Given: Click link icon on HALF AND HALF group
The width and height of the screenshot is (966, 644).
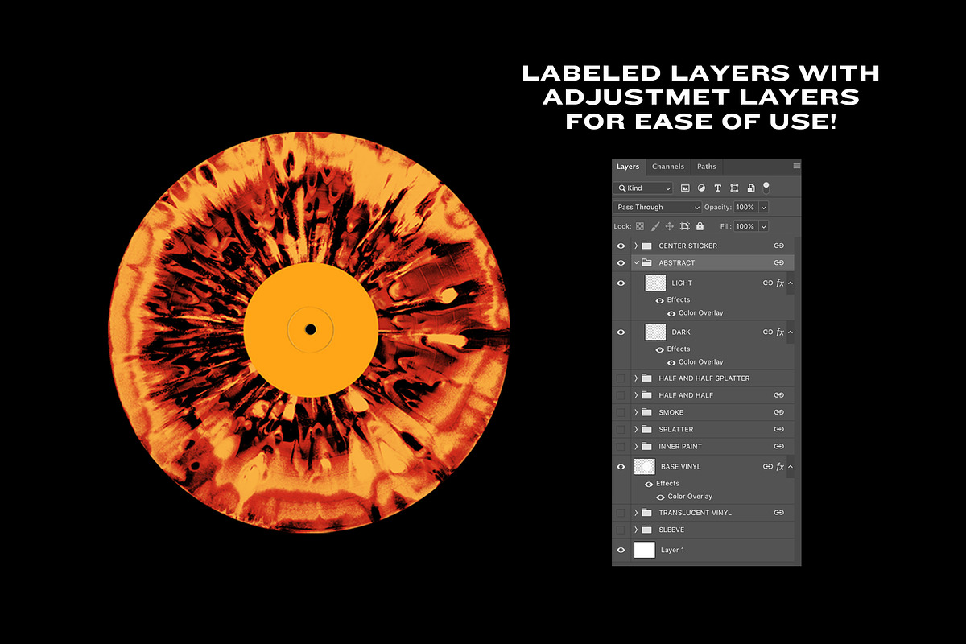Looking at the screenshot, I should tap(778, 395).
